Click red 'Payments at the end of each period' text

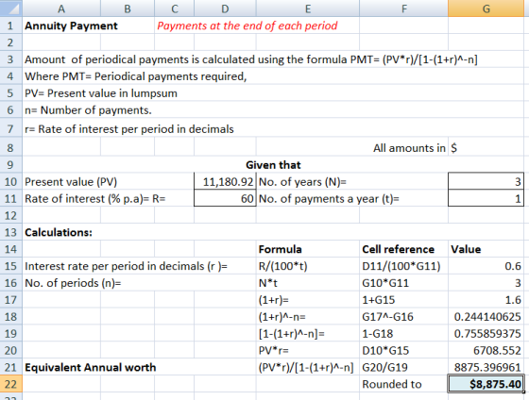click(x=247, y=25)
